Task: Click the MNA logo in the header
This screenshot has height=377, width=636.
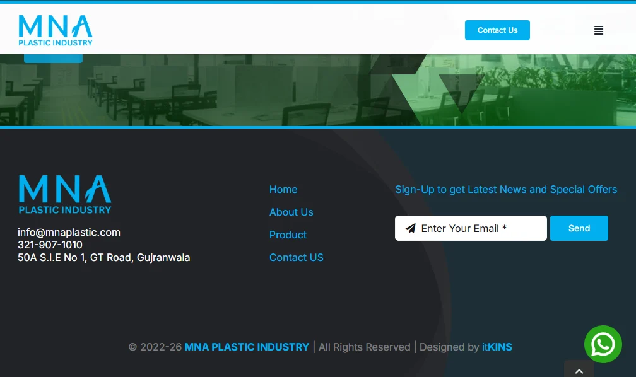Action: pos(56,30)
